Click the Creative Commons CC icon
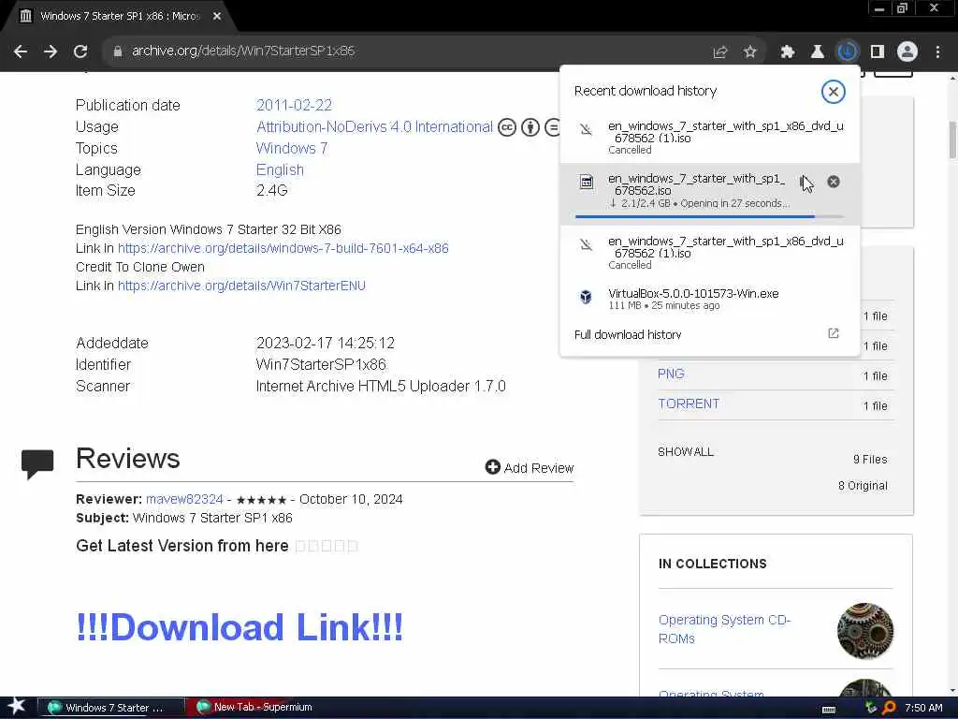958x719 pixels. tap(506, 127)
